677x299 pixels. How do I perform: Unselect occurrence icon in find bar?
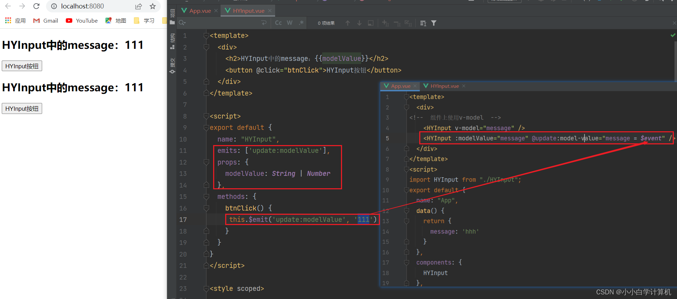coord(397,23)
